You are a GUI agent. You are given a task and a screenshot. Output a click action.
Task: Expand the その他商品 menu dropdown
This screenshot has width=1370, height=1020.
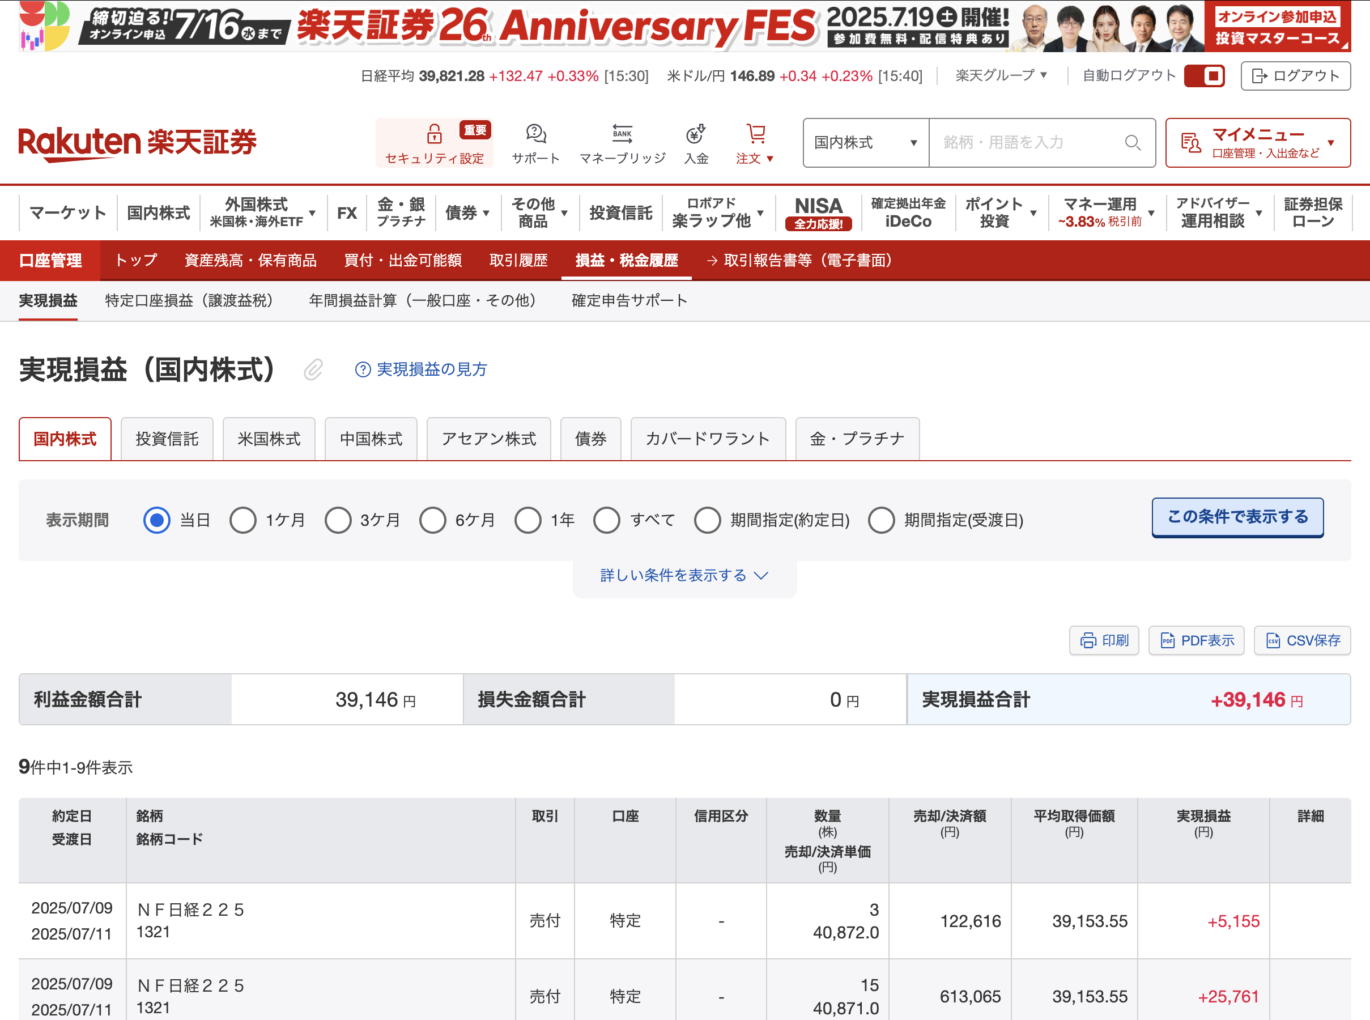539,212
